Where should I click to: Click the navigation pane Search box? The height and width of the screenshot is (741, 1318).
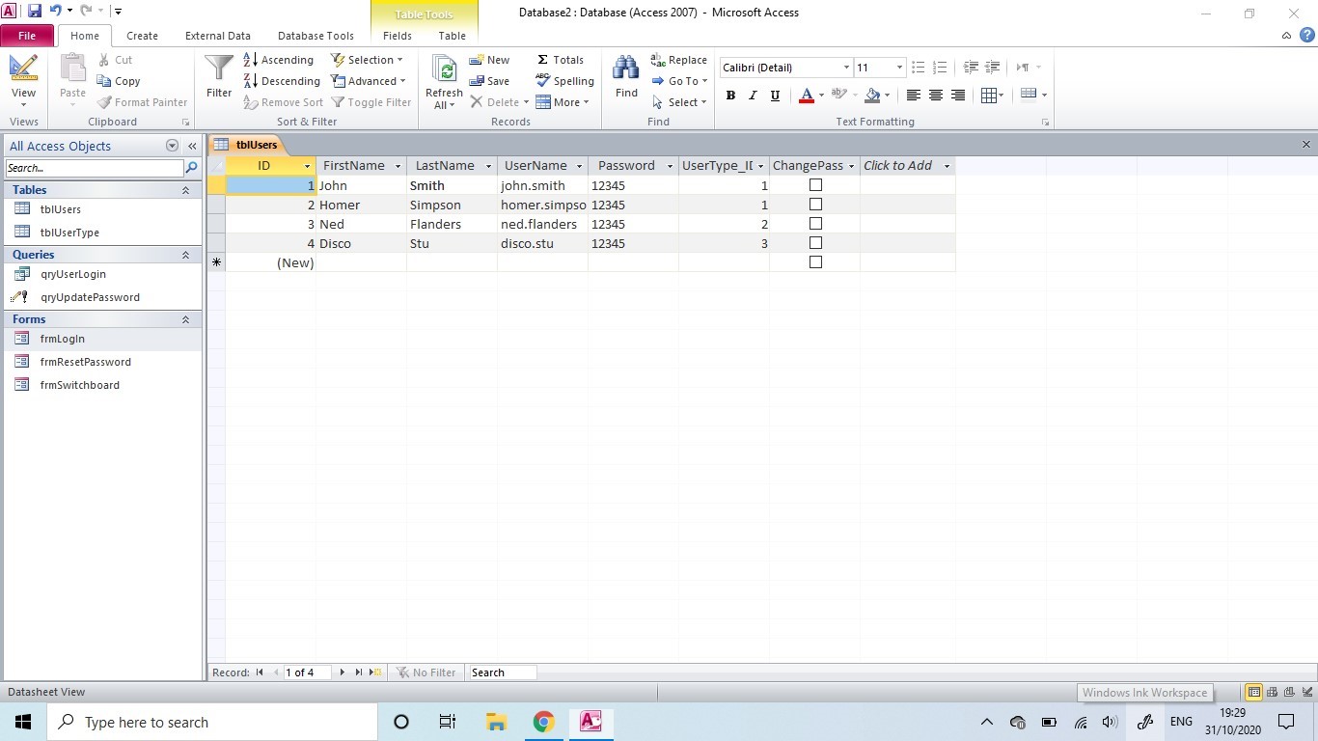pos(95,168)
